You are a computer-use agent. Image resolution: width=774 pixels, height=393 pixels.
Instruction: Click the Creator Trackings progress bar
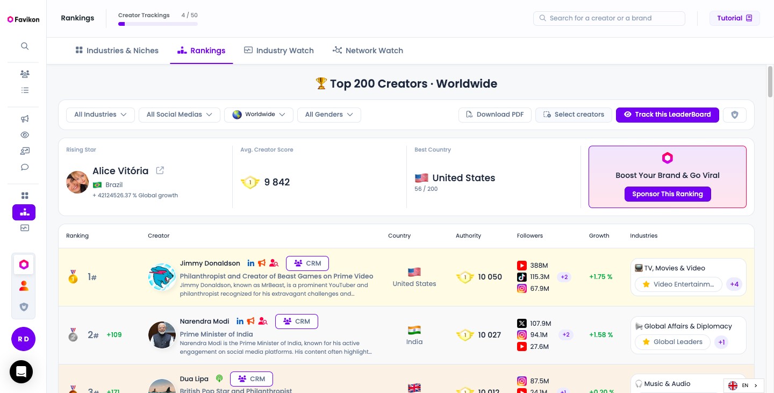point(158,24)
